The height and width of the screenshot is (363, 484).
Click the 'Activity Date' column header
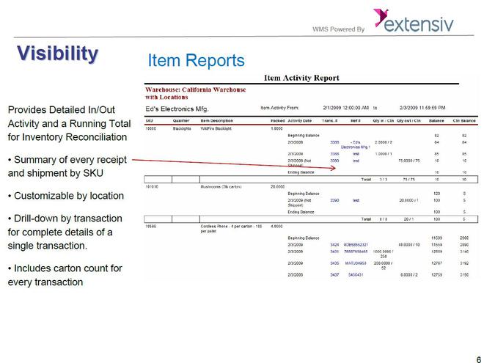(x=300, y=121)
